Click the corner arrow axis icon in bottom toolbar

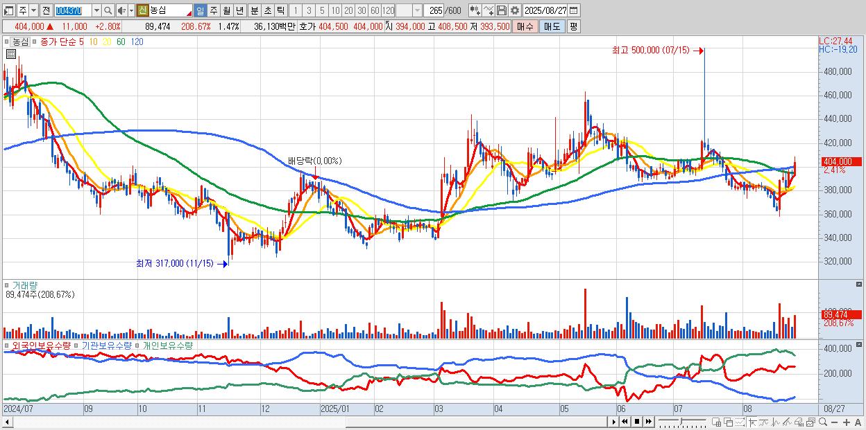pyautogui.click(x=752, y=422)
